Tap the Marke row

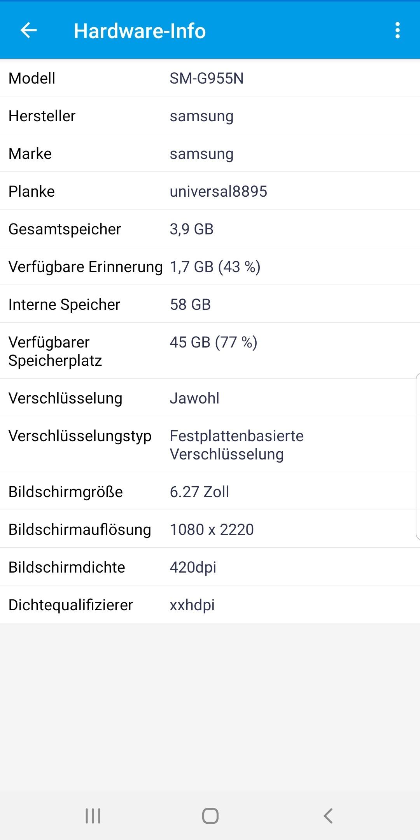click(210, 153)
